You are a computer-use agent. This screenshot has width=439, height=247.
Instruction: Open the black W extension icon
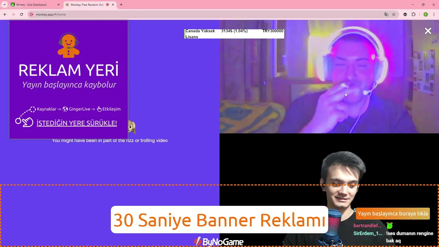pos(405,14)
